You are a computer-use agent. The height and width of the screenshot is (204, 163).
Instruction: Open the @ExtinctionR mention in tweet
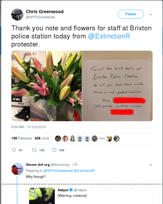pos(109,36)
